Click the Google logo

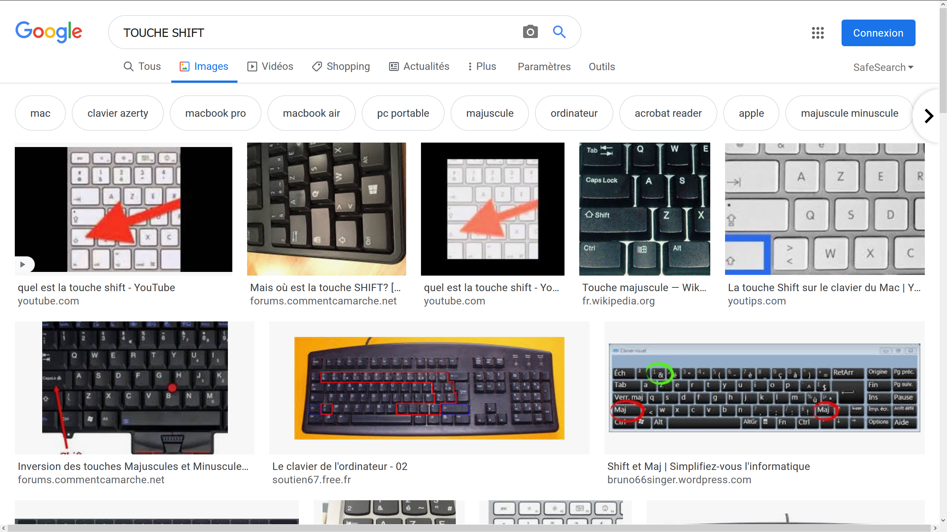pyautogui.click(x=48, y=32)
